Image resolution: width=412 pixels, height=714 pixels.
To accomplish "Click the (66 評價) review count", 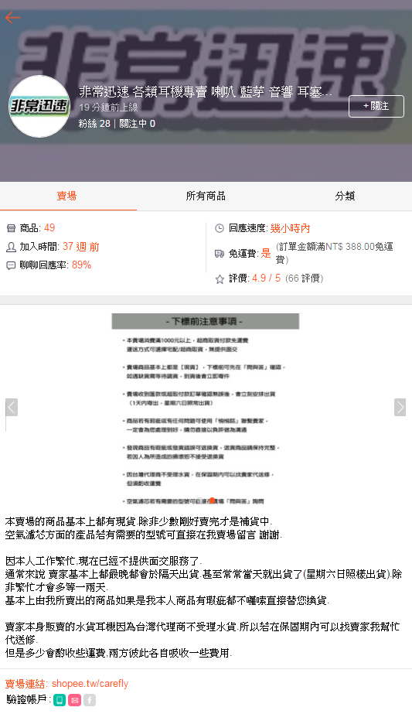I will (x=304, y=278).
